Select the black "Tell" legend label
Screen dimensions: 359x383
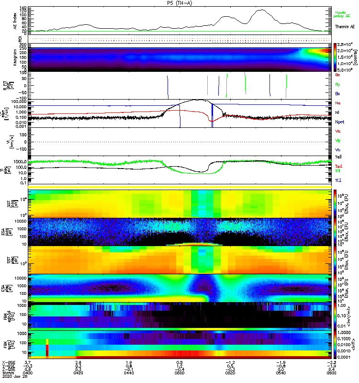[338, 157]
